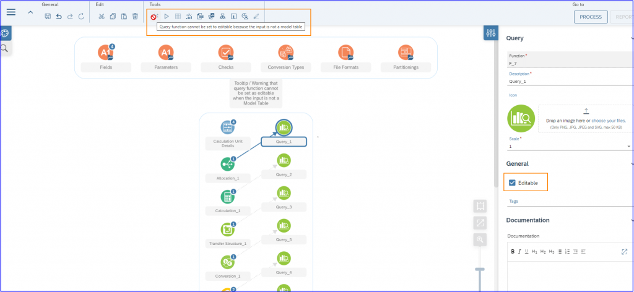Click the canvas zoom slider handle
634x292 pixels.
480,269
